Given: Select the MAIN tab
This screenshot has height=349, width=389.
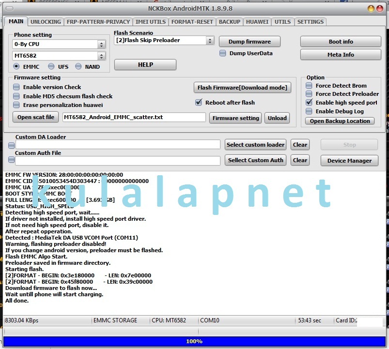Looking at the screenshot, I should pos(16,21).
